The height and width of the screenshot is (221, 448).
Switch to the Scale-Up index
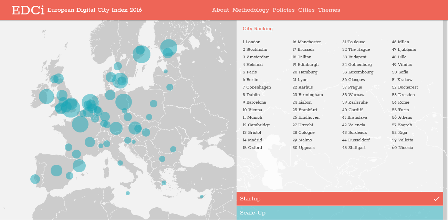pyautogui.click(x=339, y=213)
